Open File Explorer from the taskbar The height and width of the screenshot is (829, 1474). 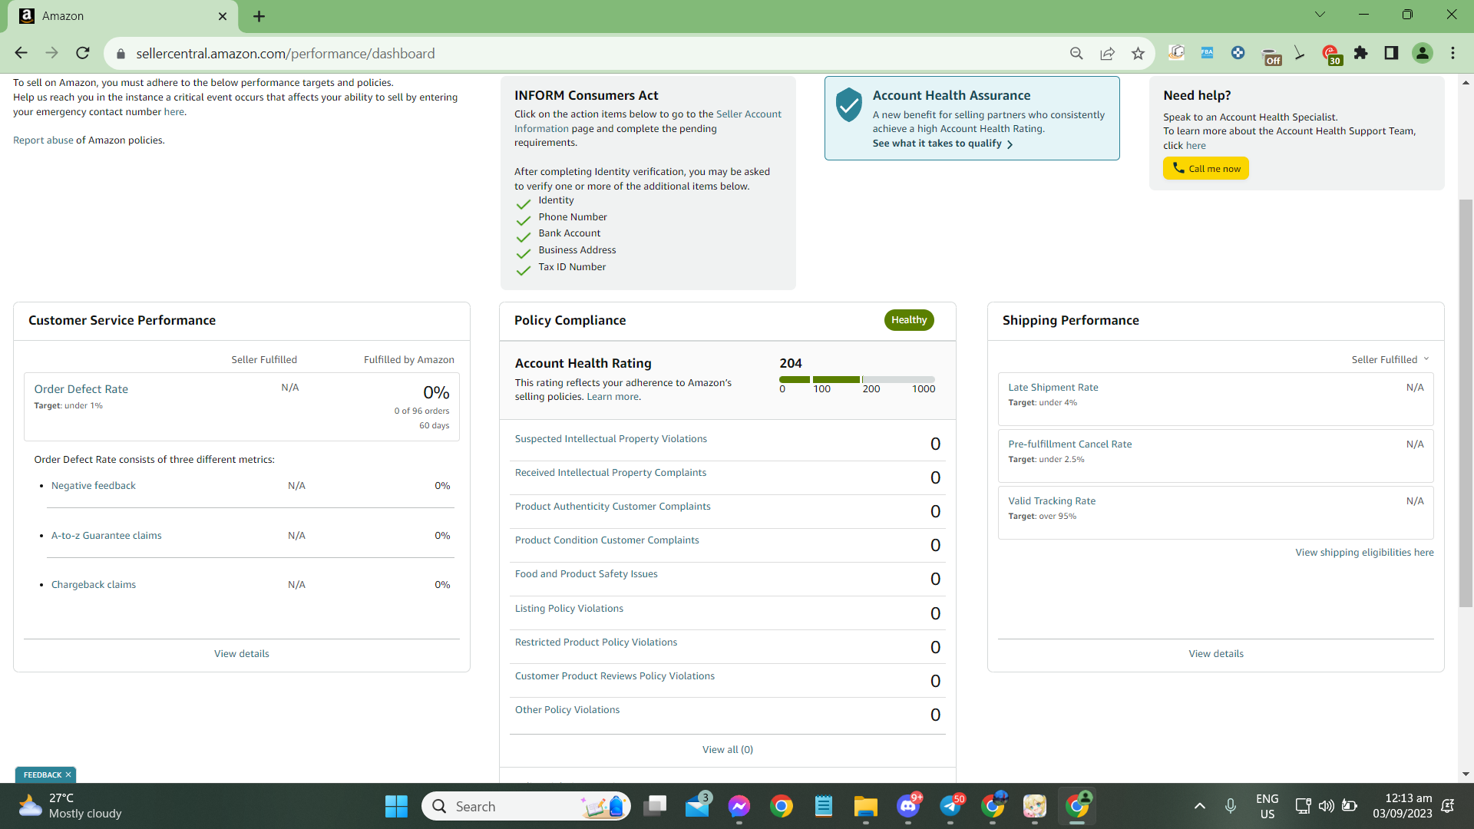(865, 806)
